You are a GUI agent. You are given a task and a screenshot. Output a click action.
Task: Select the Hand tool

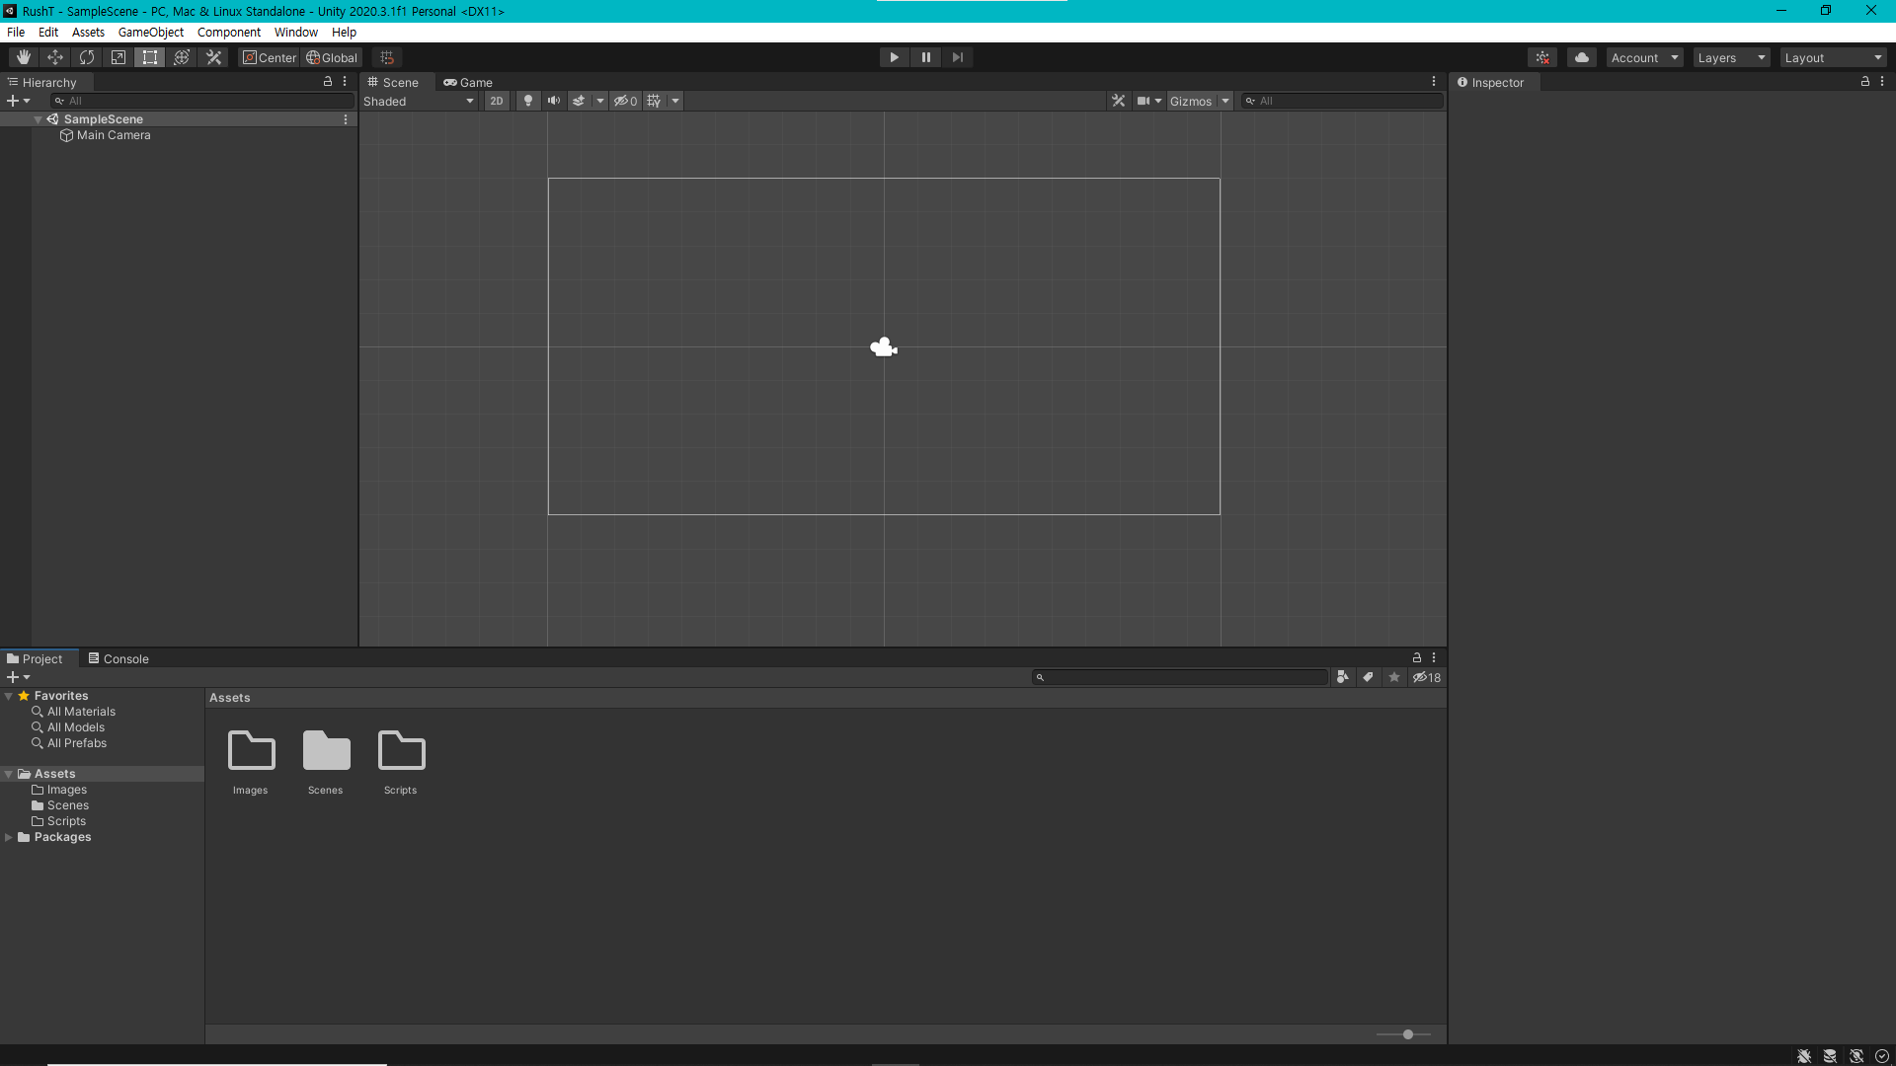[24, 57]
